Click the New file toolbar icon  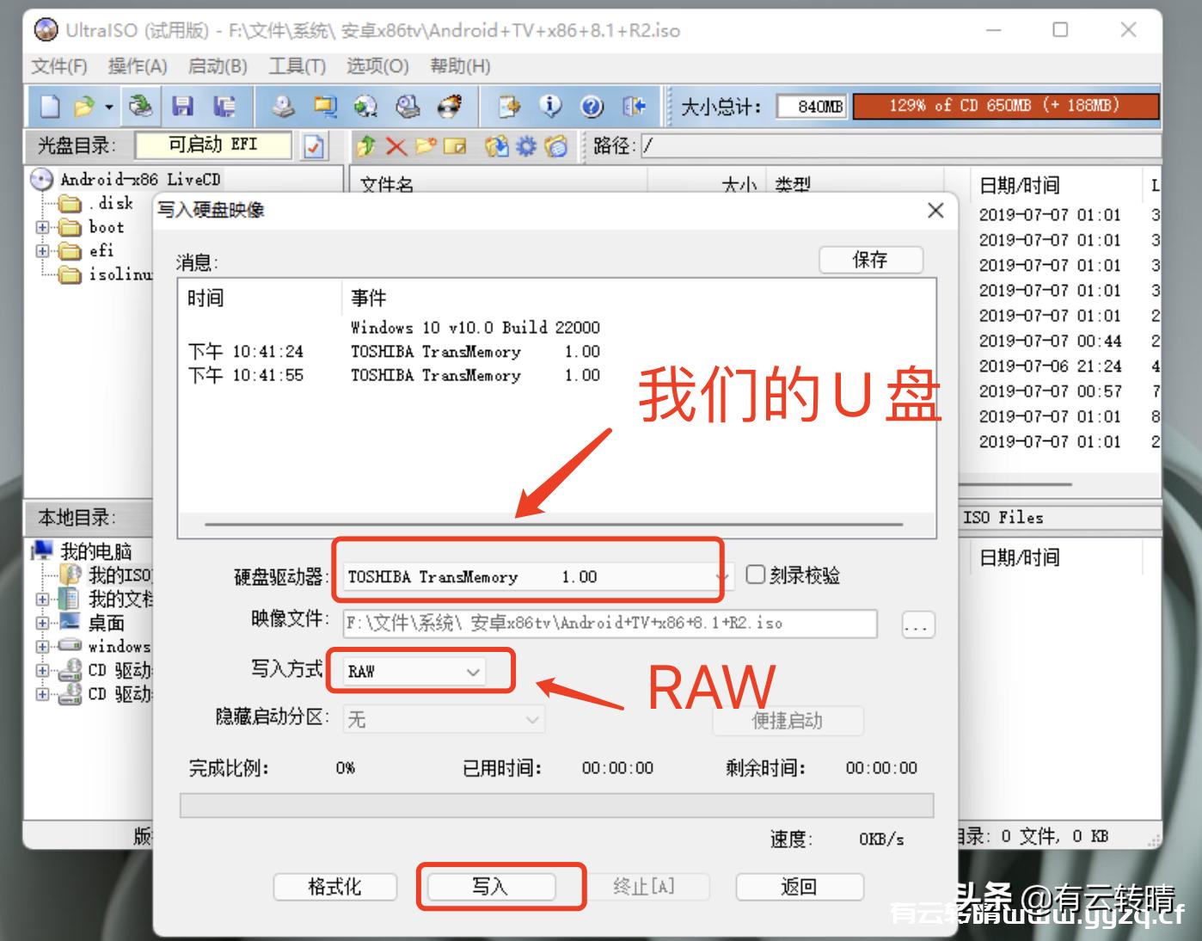click(50, 106)
